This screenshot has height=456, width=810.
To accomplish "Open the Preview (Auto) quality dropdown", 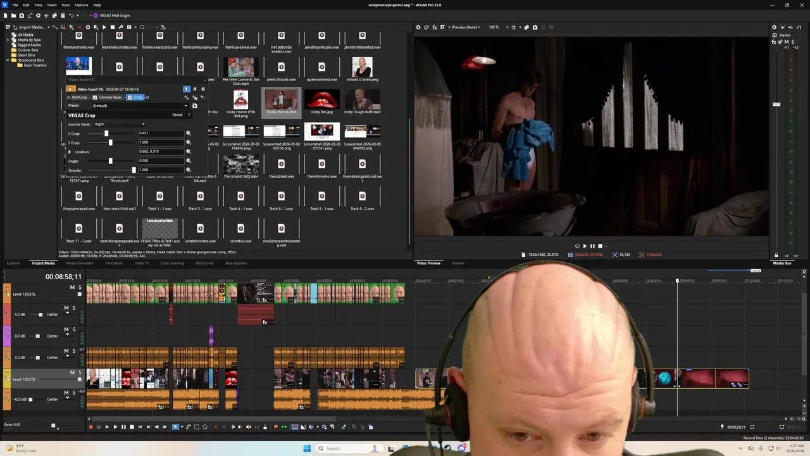I will pos(467,27).
